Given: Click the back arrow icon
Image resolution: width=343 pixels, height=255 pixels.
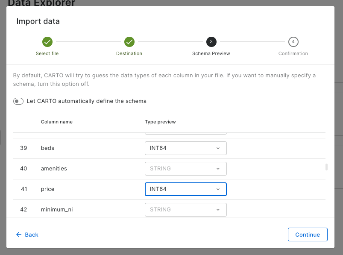Looking at the screenshot, I should pyautogui.click(x=19, y=234).
